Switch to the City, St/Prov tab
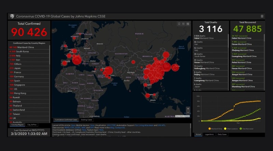This screenshot has height=151, width=273. [x=33, y=125]
